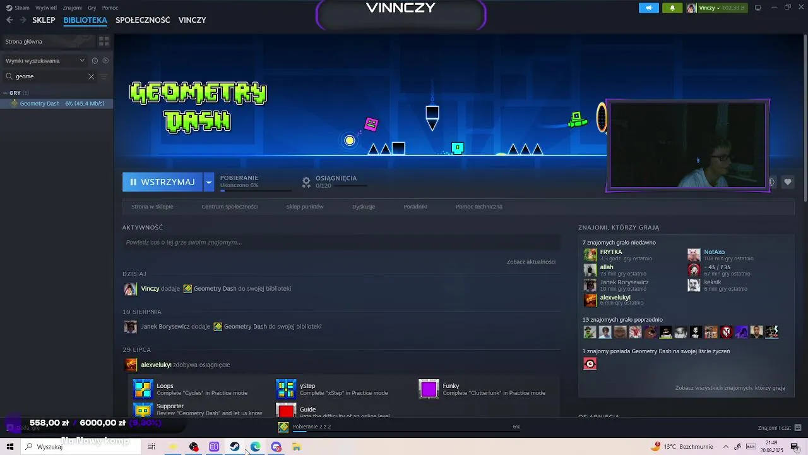Screen dimensions: 808x455
Task: Open the green notifications bell
Action: [x=672, y=8]
